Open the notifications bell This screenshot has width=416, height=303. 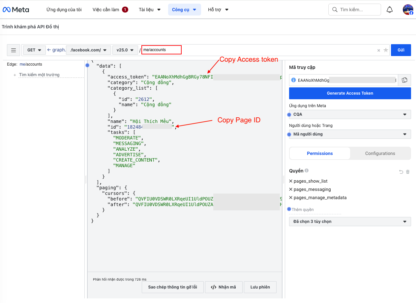point(390,10)
